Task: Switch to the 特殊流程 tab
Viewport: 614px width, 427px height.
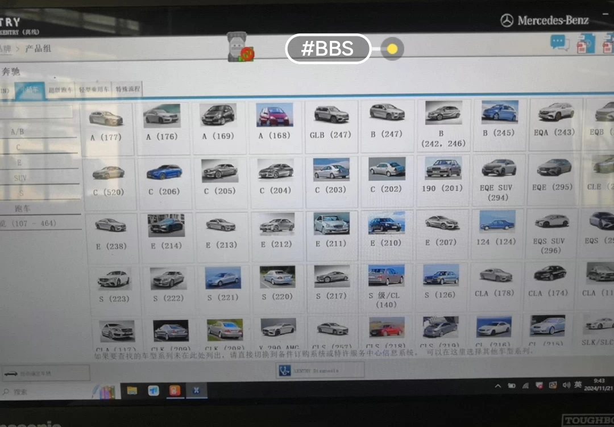Action: (x=126, y=90)
